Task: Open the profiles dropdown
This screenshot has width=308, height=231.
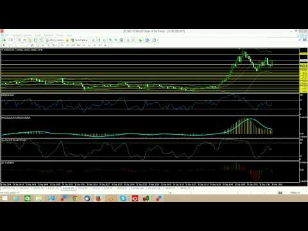Action: tap(10, 40)
